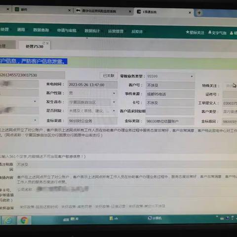
Task: Click the 事件来源 field showing 成都95电话
Action: pyautogui.click(x=170, y=94)
